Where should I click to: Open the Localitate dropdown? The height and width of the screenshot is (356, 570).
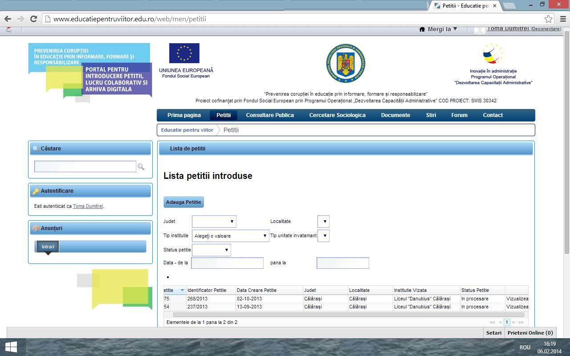[x=323, y=222]
